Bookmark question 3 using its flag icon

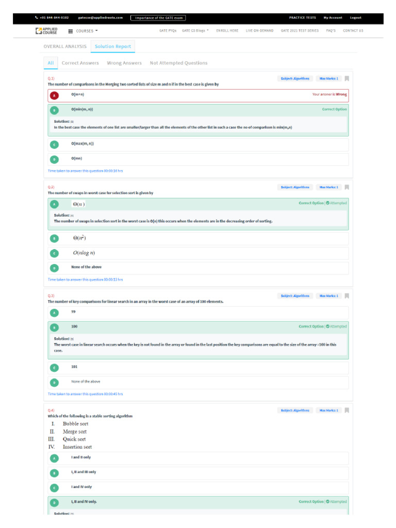point(347,296)
